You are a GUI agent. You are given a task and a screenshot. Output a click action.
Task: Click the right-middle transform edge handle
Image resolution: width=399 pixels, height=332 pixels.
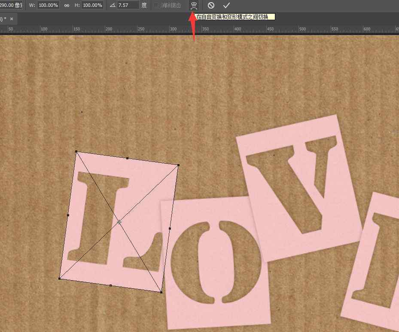point(170,228)
